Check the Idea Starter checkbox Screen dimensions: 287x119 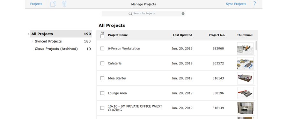click(102, 78)
